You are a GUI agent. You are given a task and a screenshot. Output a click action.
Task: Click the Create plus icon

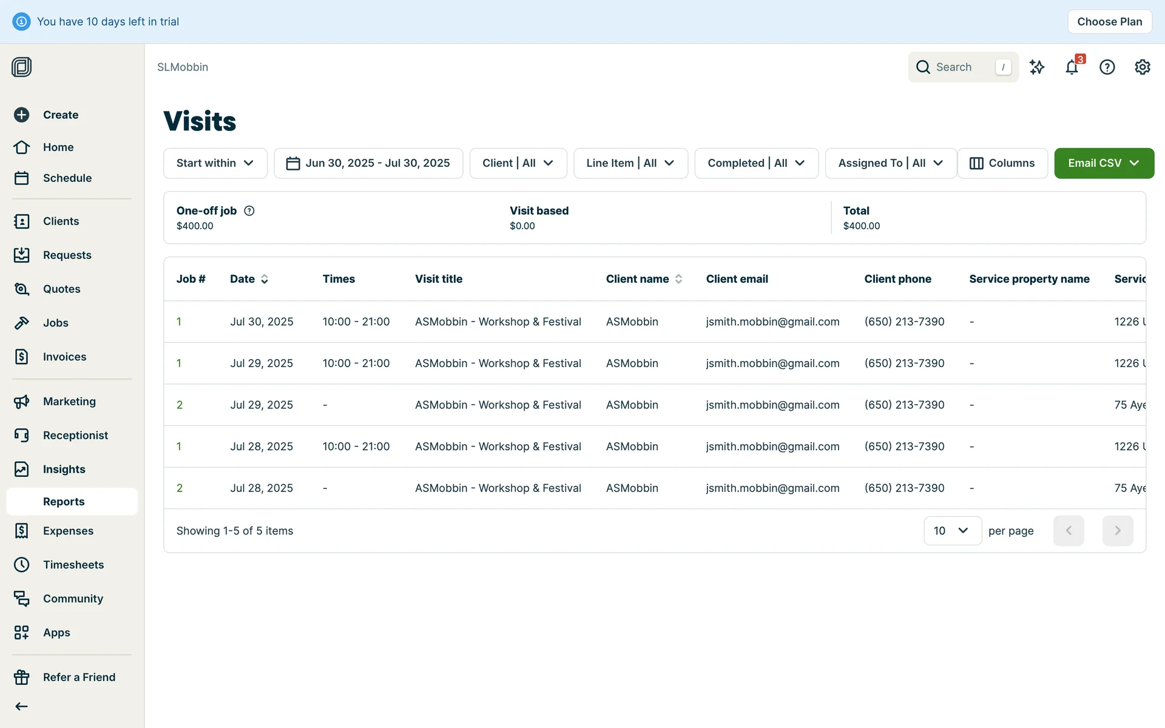[22, 115]
